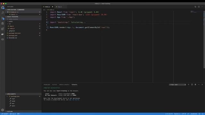Click the index.js breadcrumb above the editor

coord(51,10)
